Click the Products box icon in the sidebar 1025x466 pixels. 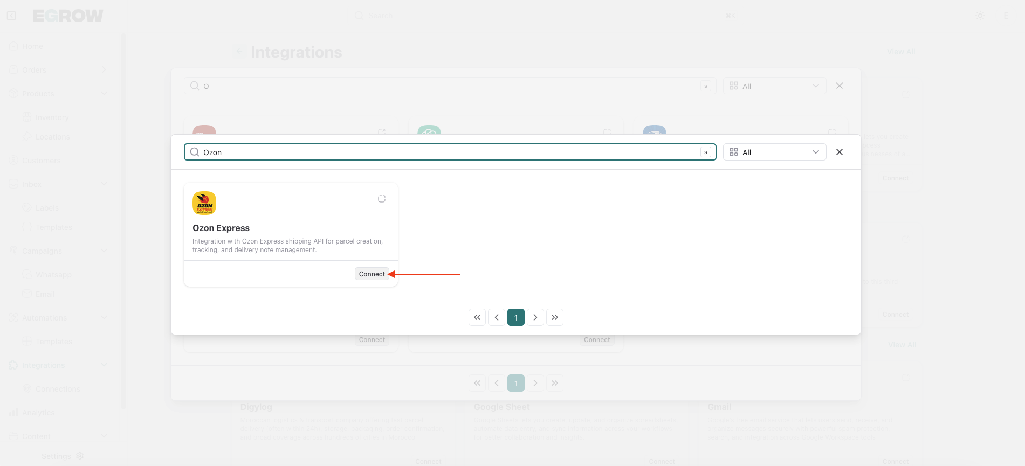coord(14,94)
